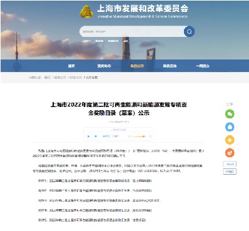
Task: Open the commission's golden emblem logo
Action: 86,12
